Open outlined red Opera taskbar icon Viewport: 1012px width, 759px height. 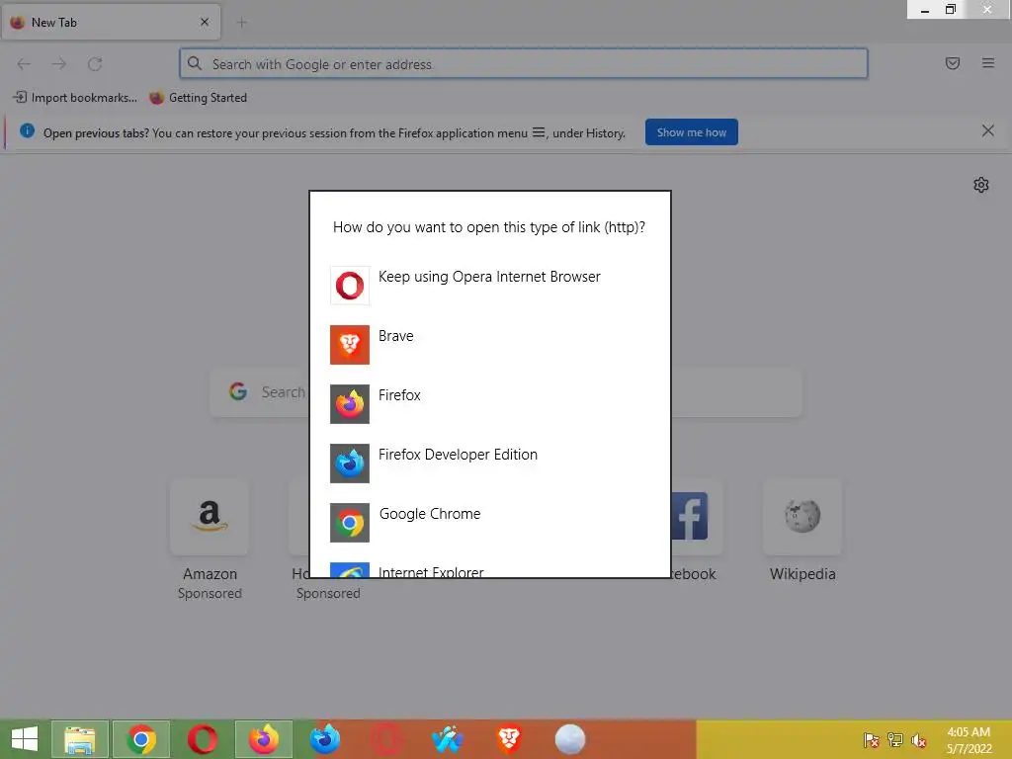386,739
